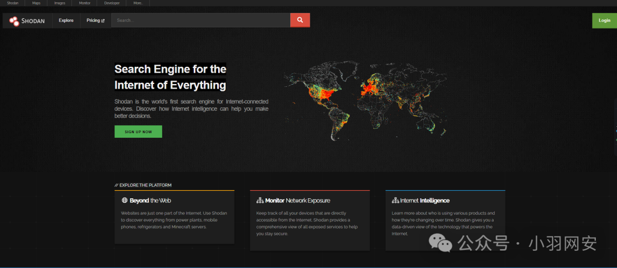The width and height of the screenshot is (617, 268).
Task: Open Images in the top bar
Action: point(60,3)
